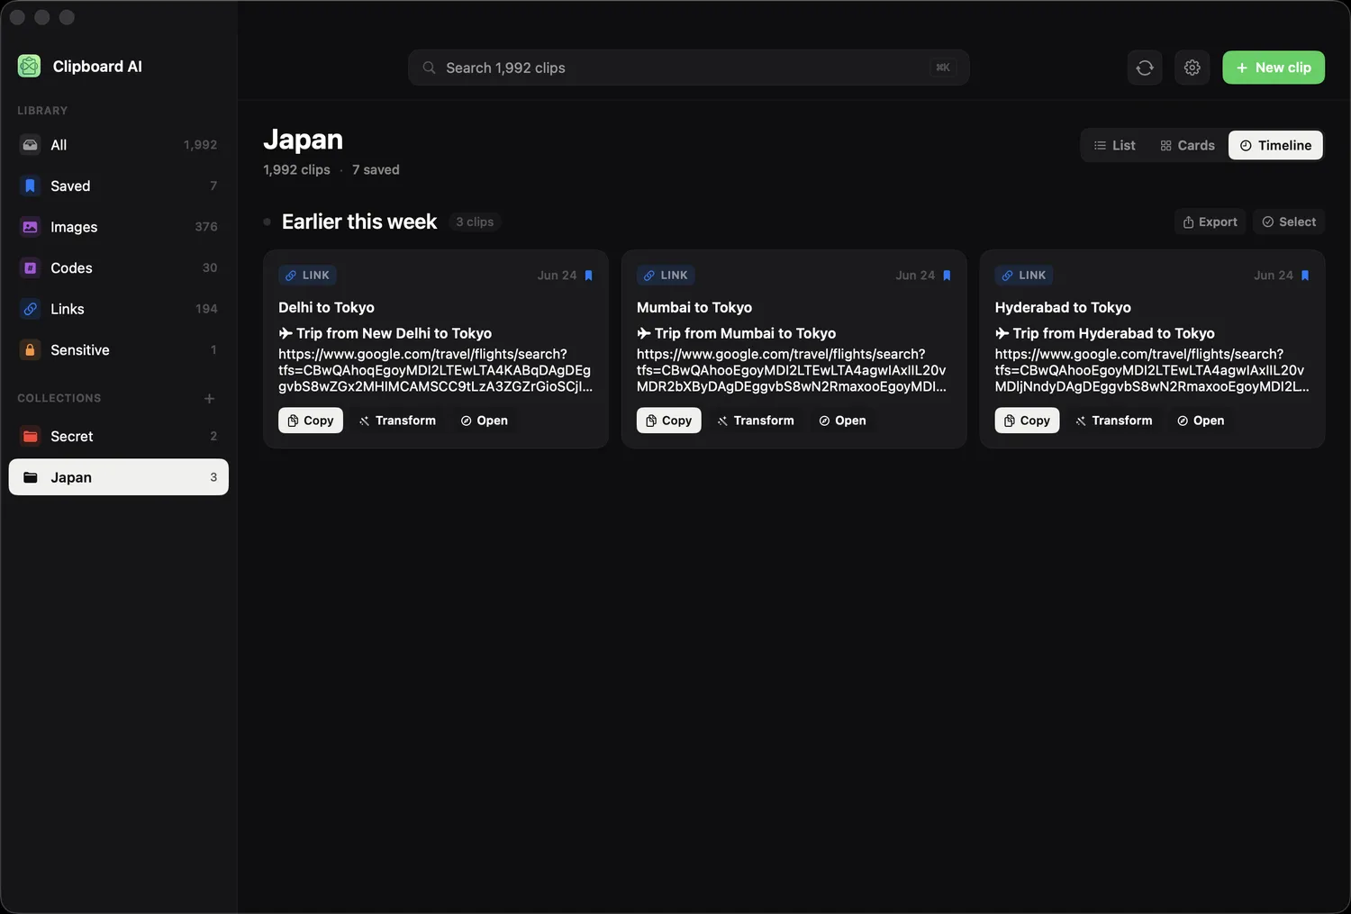Click the Hyderabad to Tokyo card title
Screen dimensions: 1351x914
point(1063,308)
